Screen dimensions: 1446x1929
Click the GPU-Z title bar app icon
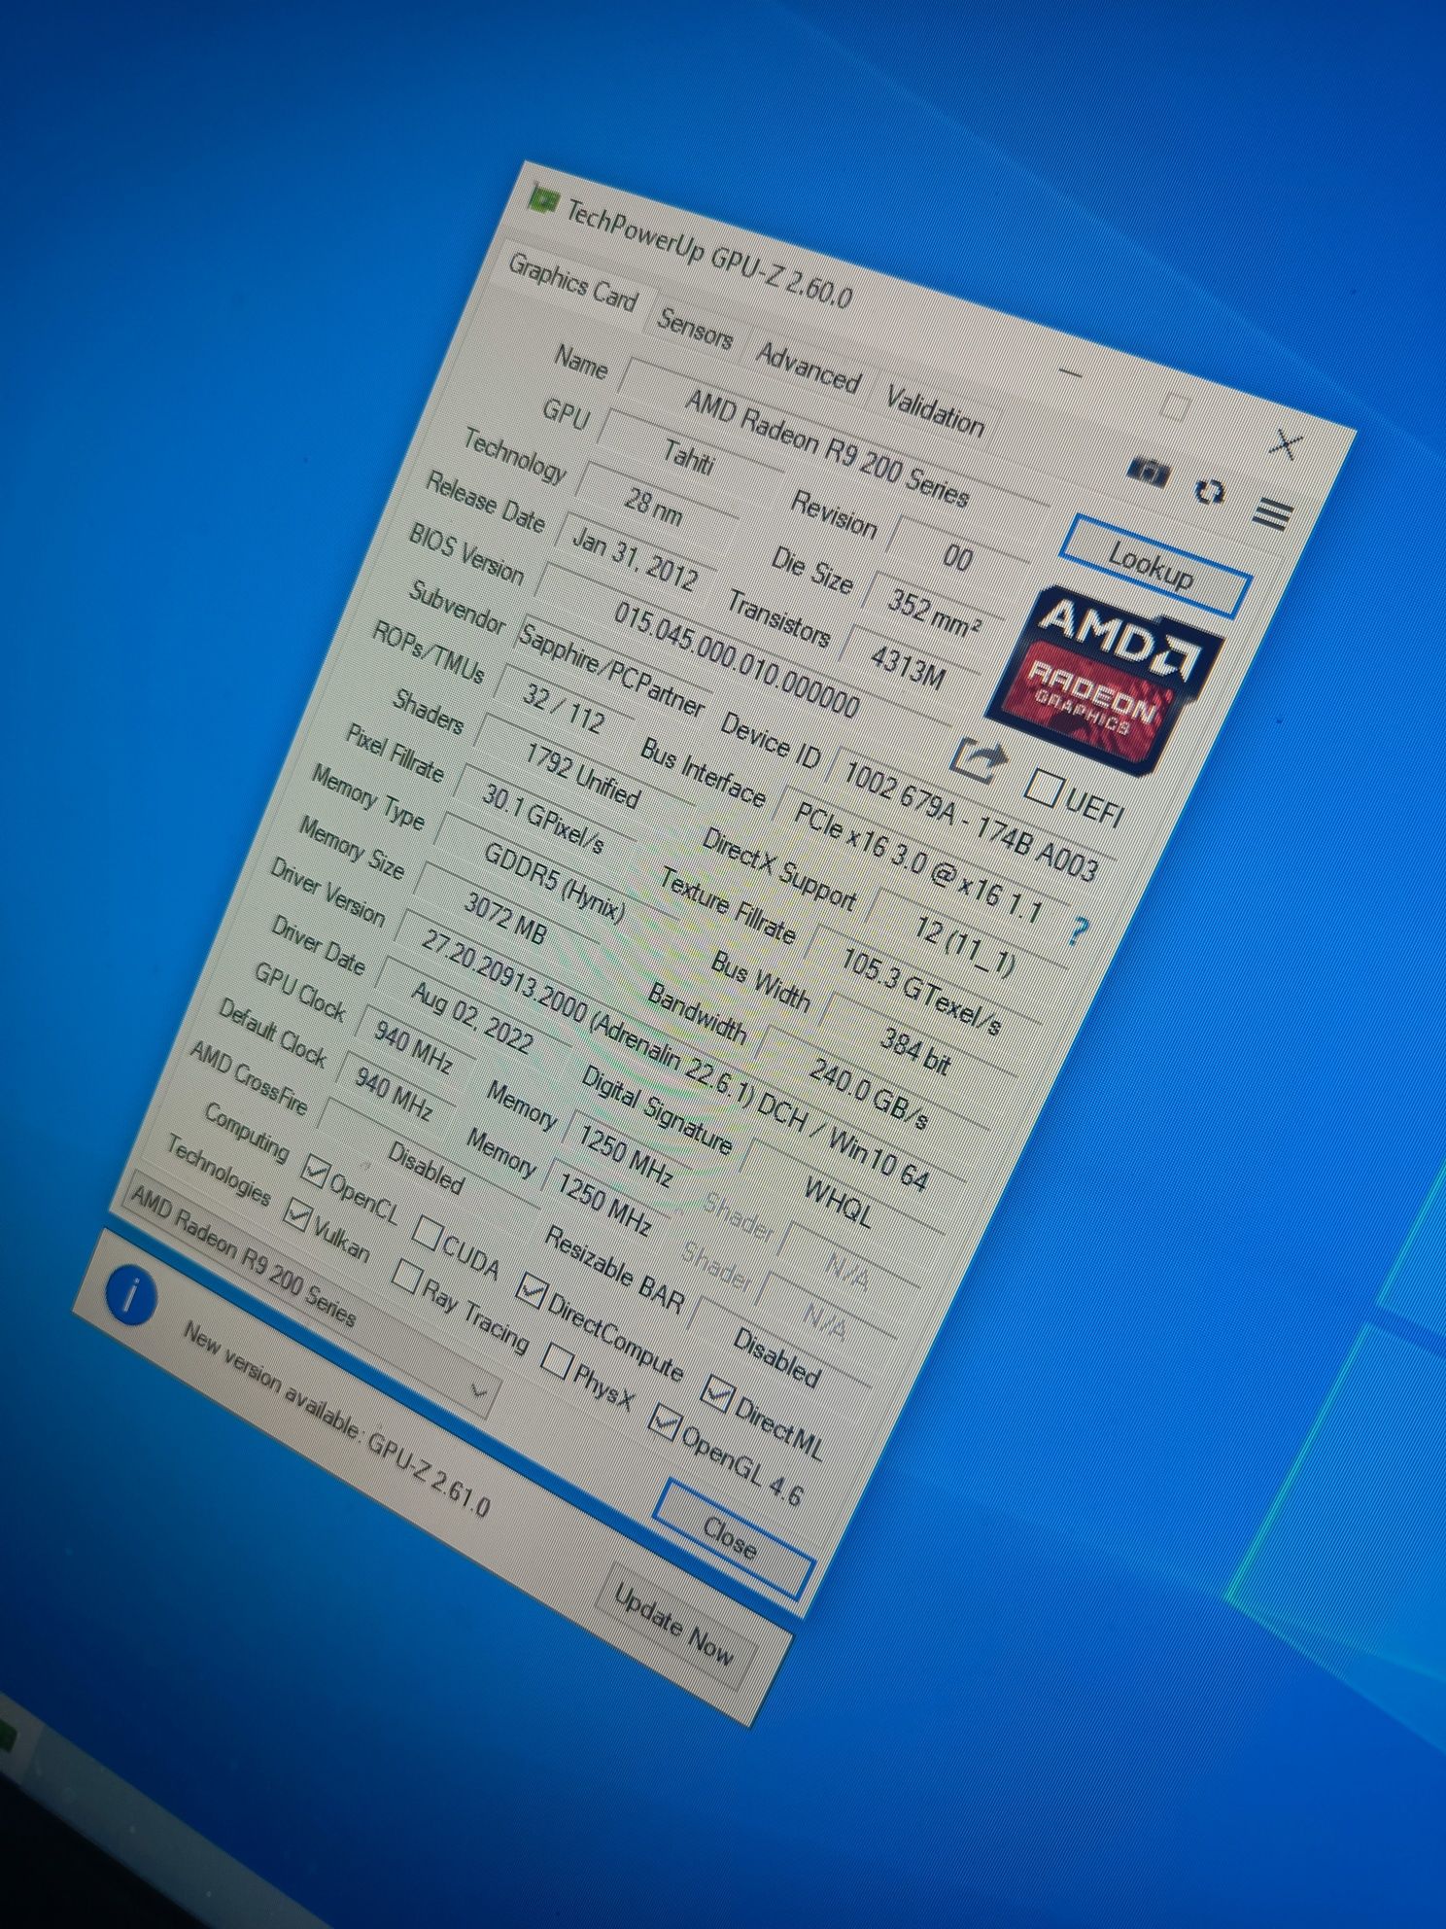543,198
